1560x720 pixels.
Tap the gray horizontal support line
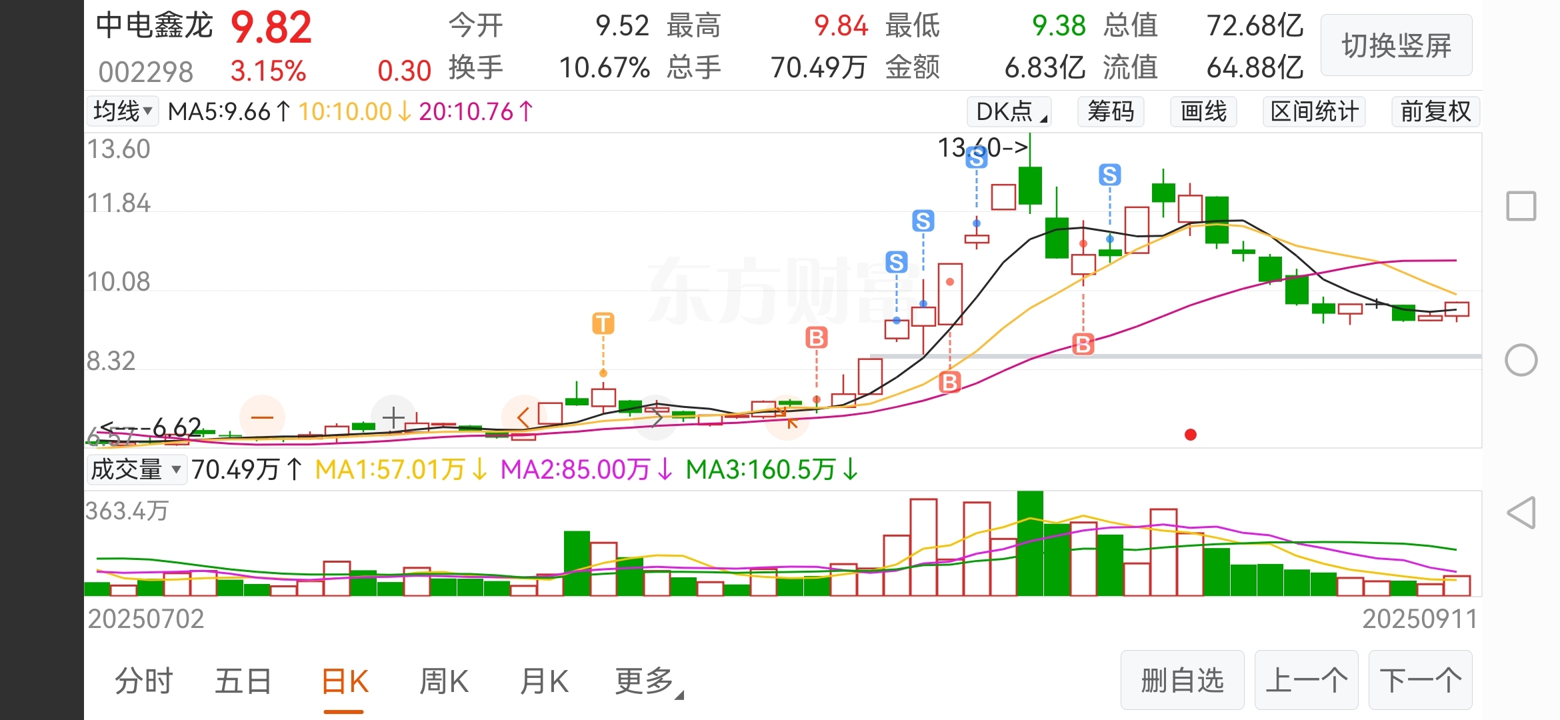pyautogui.click(x=1175, y=356)
